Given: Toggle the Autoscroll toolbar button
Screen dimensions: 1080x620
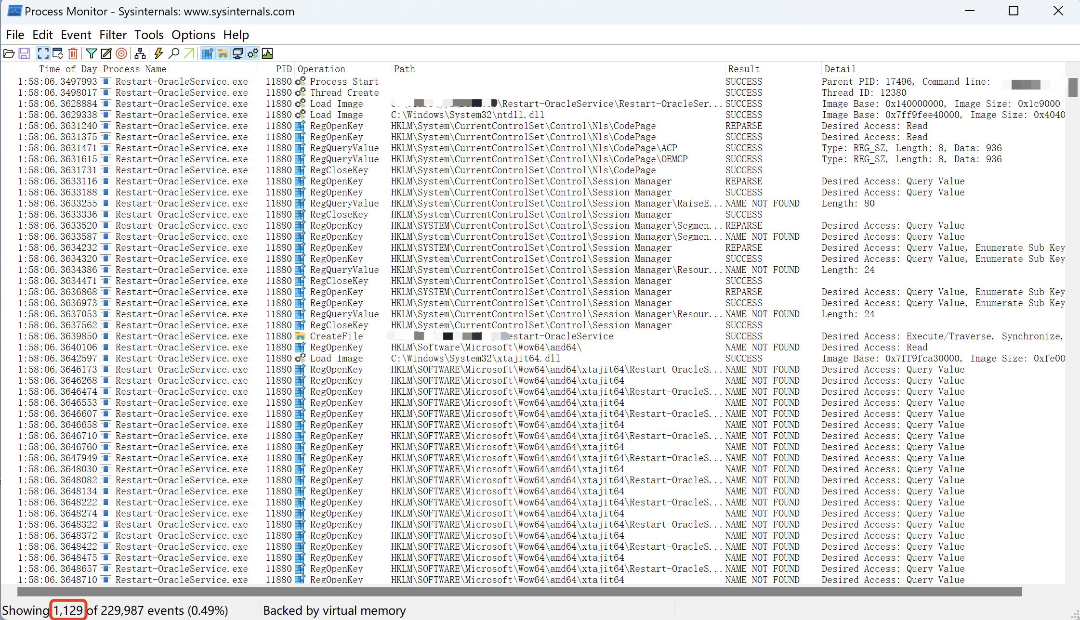Looking at the screenshot, I should click(58, 53).
